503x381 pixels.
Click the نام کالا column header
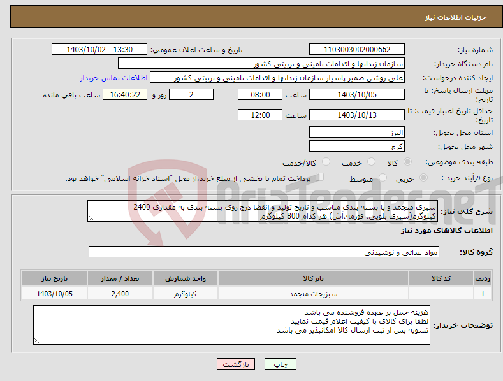(313, 278)
